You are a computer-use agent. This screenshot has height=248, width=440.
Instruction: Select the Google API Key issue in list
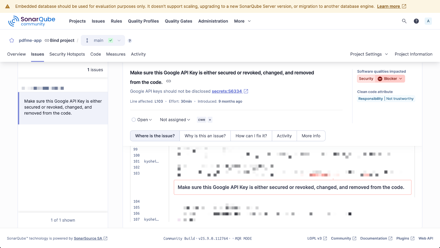click(x=63, y=108)
